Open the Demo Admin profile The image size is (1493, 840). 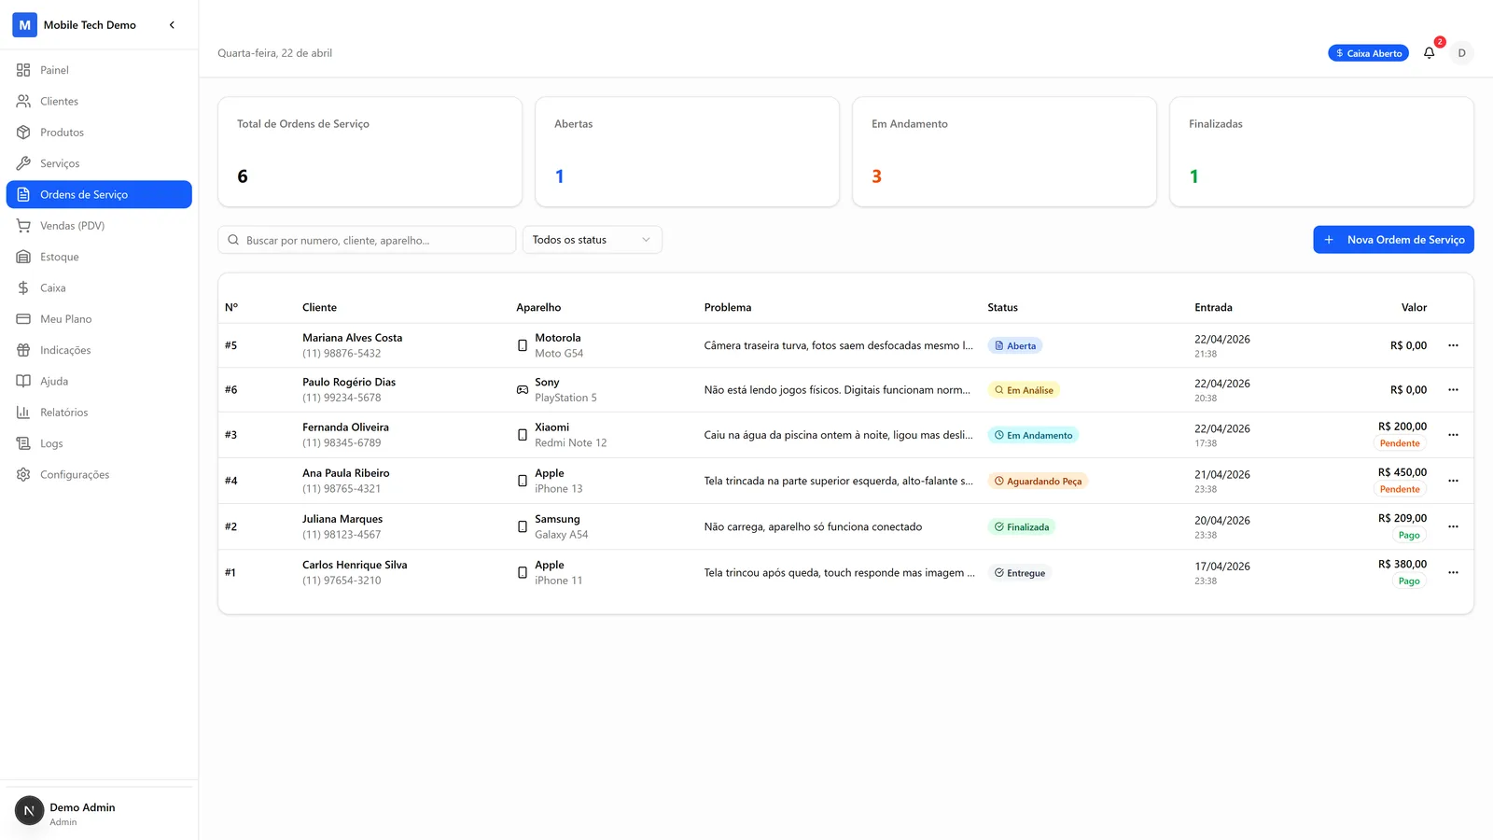(x=99, y=812)
